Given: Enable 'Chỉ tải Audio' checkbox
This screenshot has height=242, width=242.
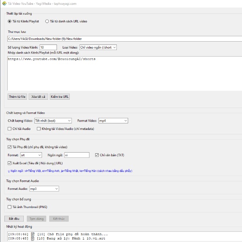Looking at the screenshot, I should 10,128.
